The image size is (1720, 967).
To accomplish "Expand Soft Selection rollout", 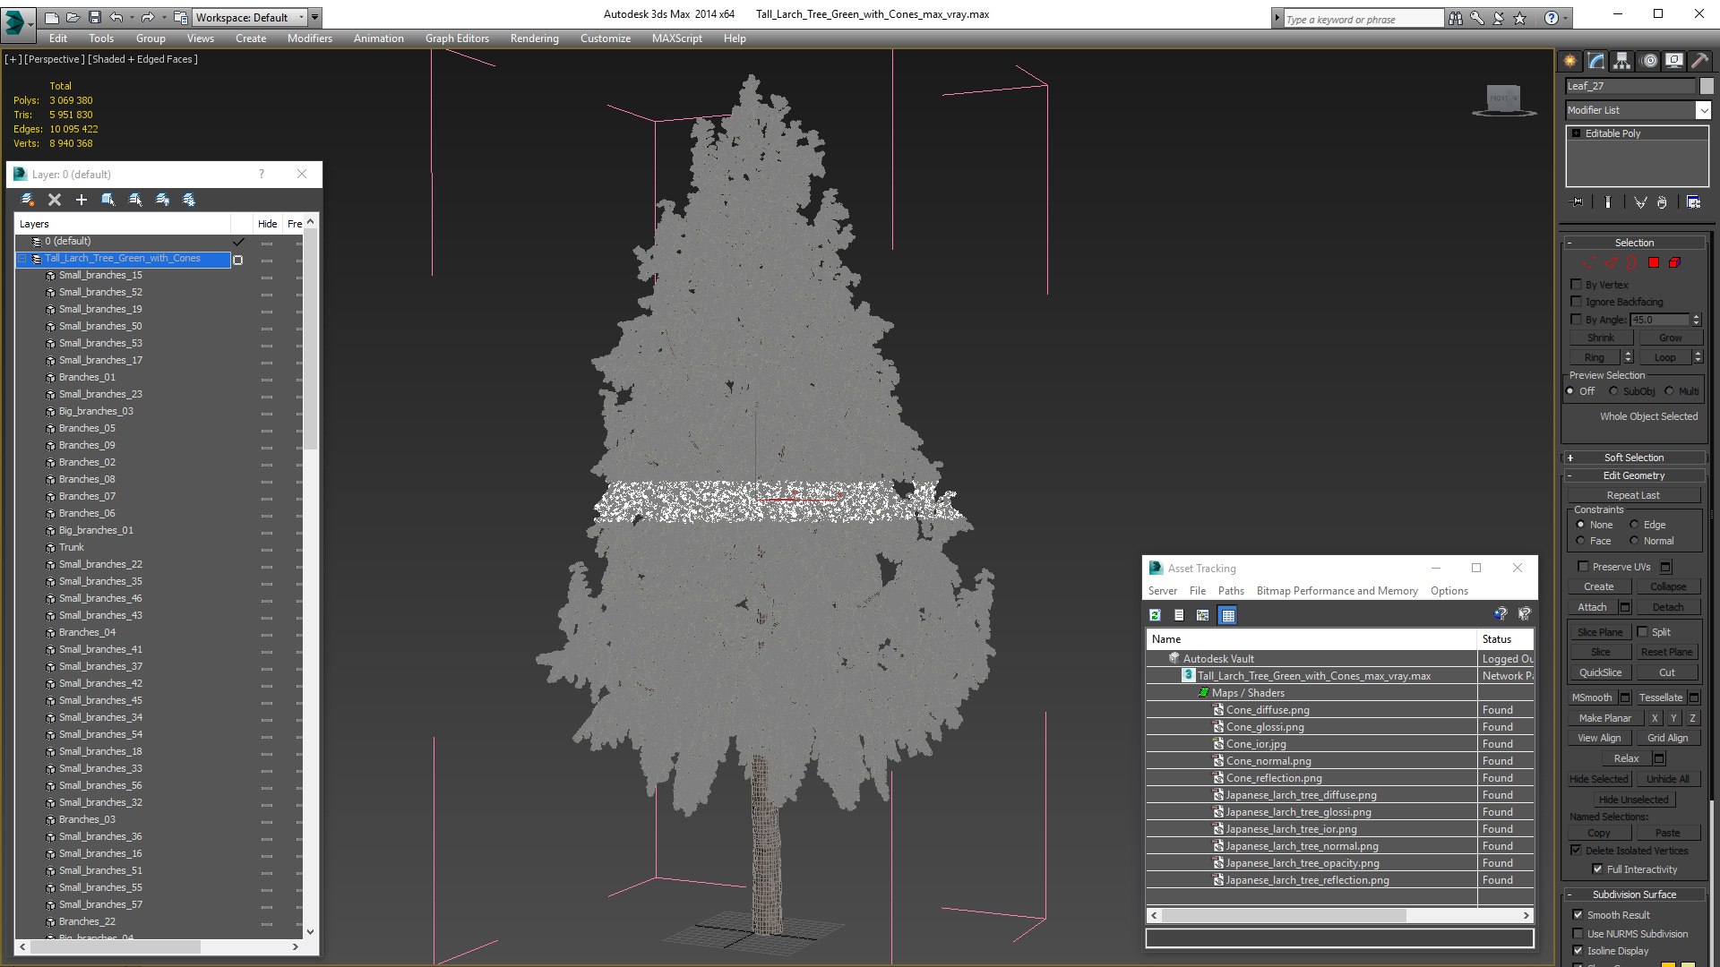I will click(x=1635, y=458).
